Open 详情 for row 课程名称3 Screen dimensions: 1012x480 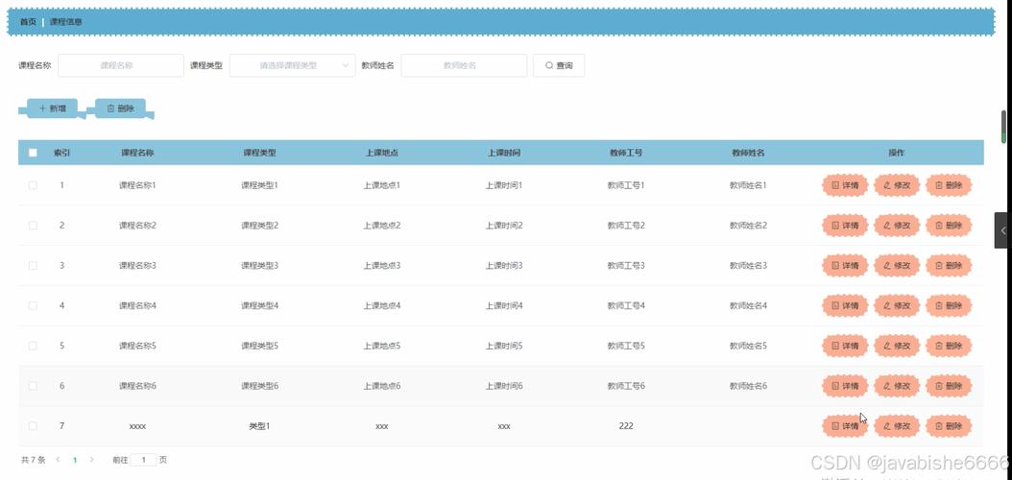(845, 265)
